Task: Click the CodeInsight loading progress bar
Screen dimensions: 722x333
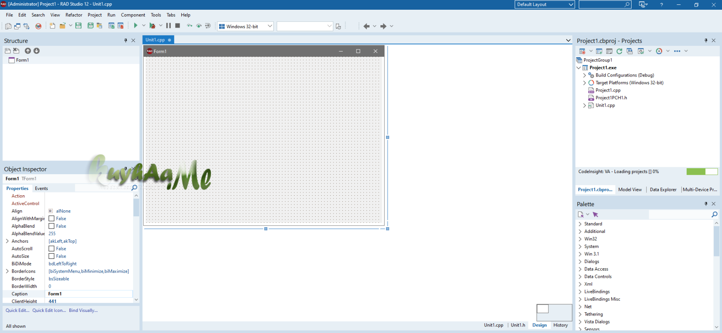Action: coord(702,172)
